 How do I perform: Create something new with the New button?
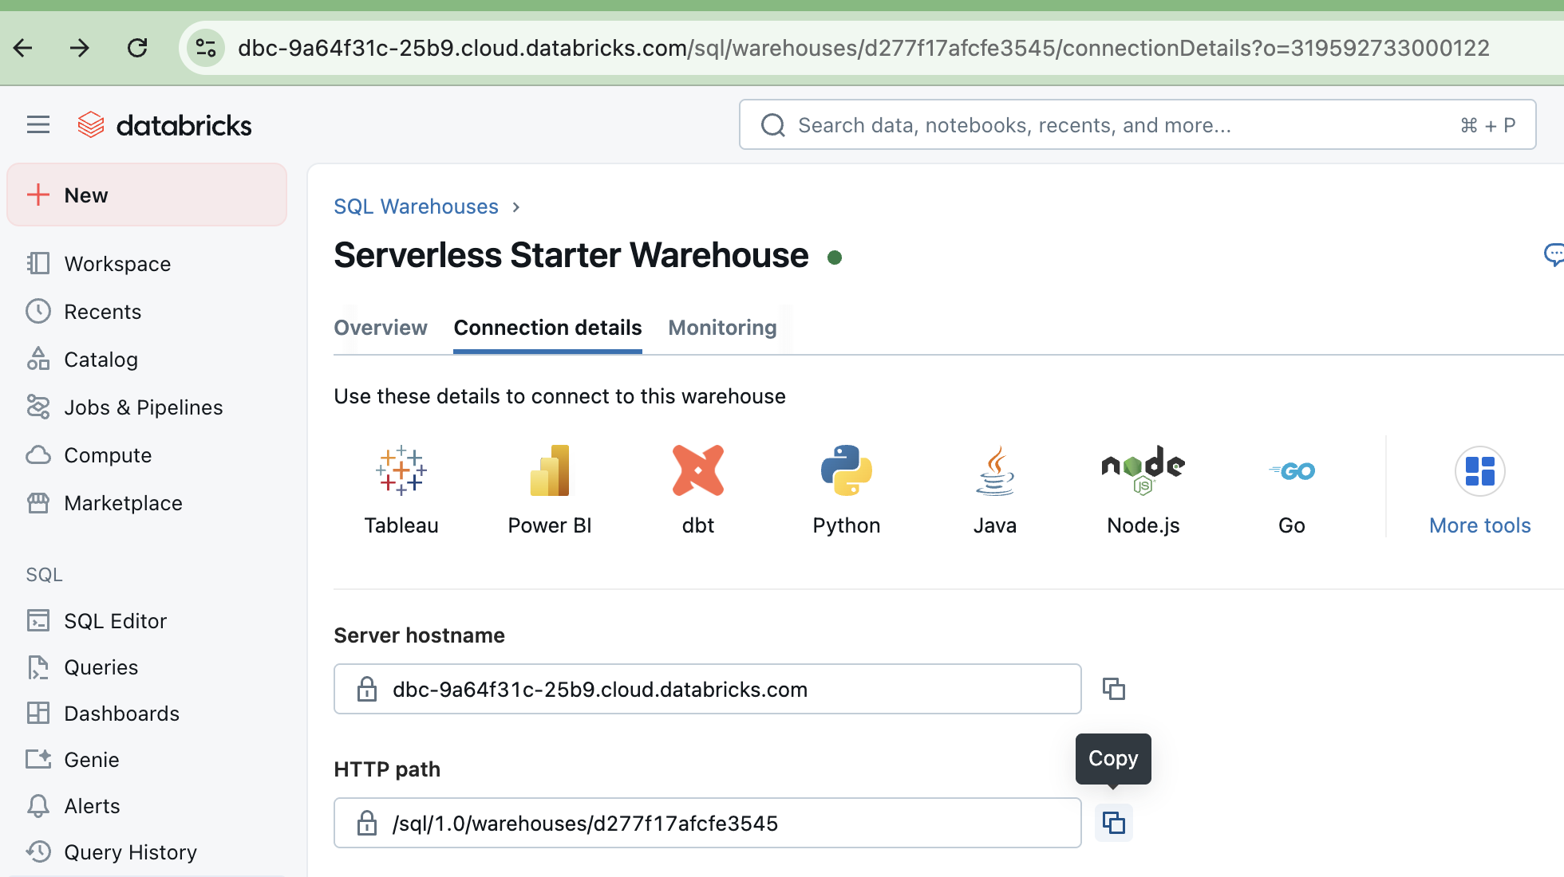[147, 195]
